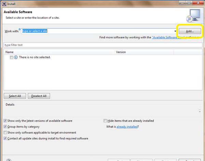
Task: Click the Select All button
Action: click(15, 96)
